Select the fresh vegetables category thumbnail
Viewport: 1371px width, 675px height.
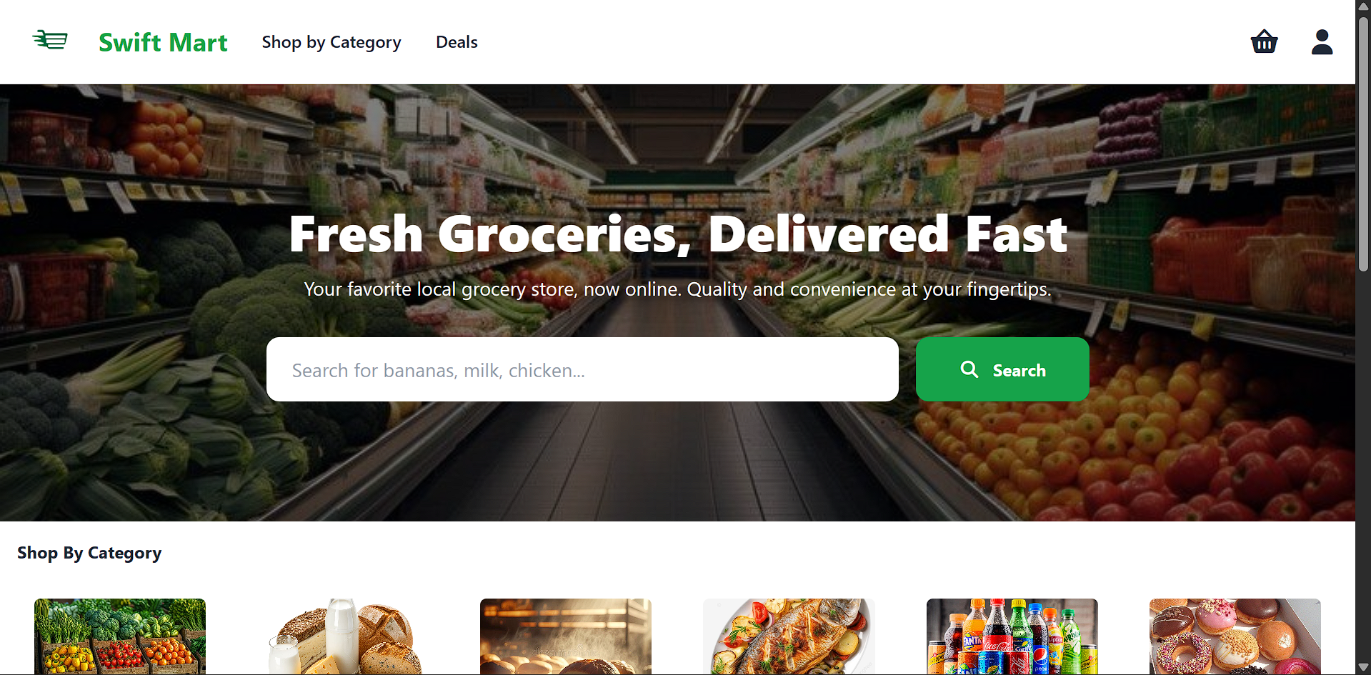pyautogui.click(x=120, y=636)
